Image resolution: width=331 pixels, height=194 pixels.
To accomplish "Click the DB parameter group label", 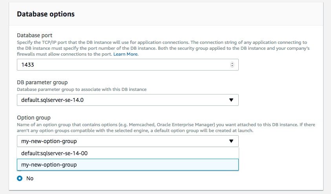I will click(x=42, y=82).
